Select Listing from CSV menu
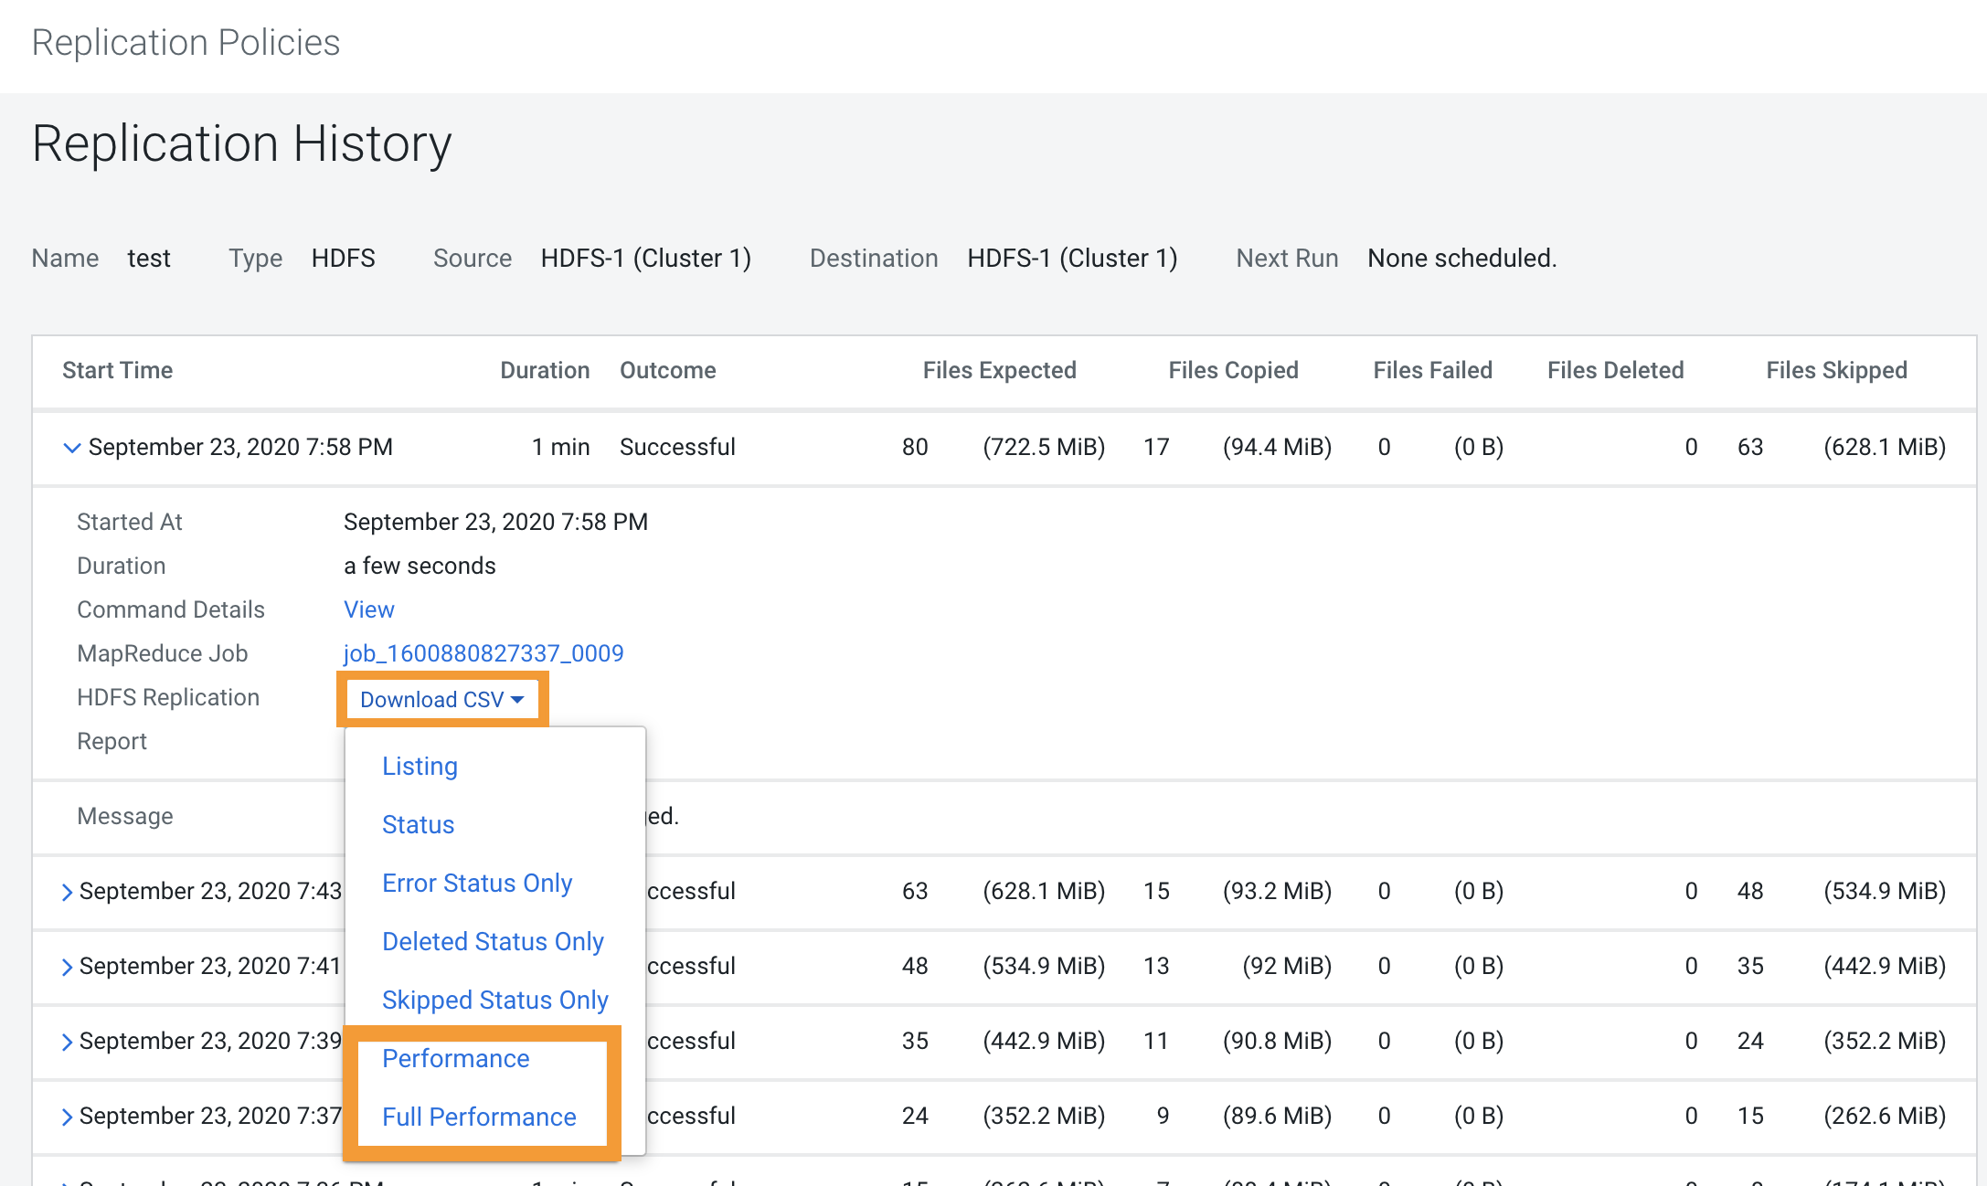Screen dimensions: 1987x1186 coord(420,766)
